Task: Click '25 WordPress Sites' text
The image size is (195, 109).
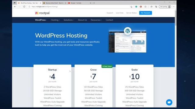Action: (134, 87)
